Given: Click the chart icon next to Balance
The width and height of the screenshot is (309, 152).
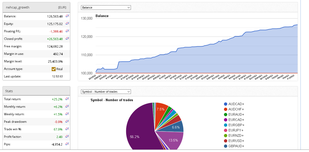Looking at the screenshot, I should [x=67, y=16].
